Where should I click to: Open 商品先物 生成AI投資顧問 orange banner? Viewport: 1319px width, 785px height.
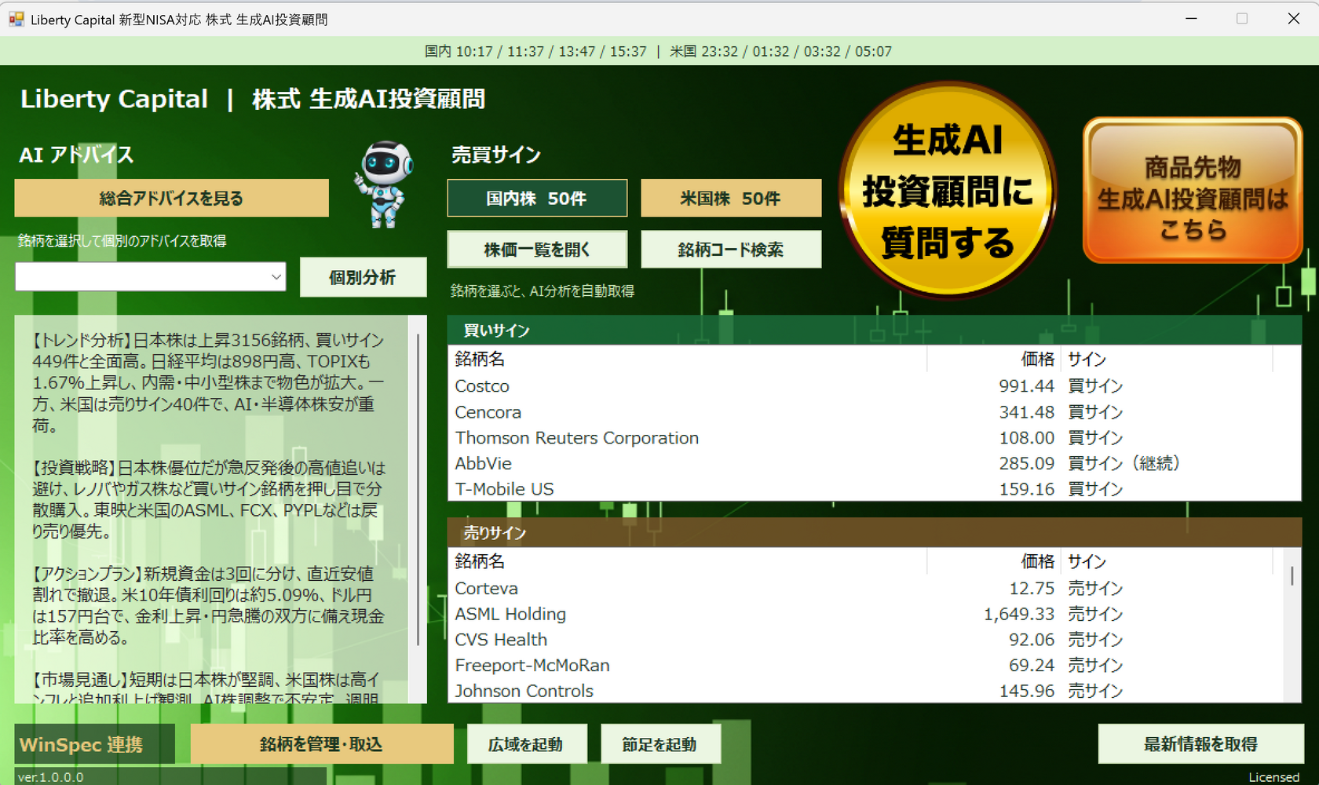(1193, 191)
